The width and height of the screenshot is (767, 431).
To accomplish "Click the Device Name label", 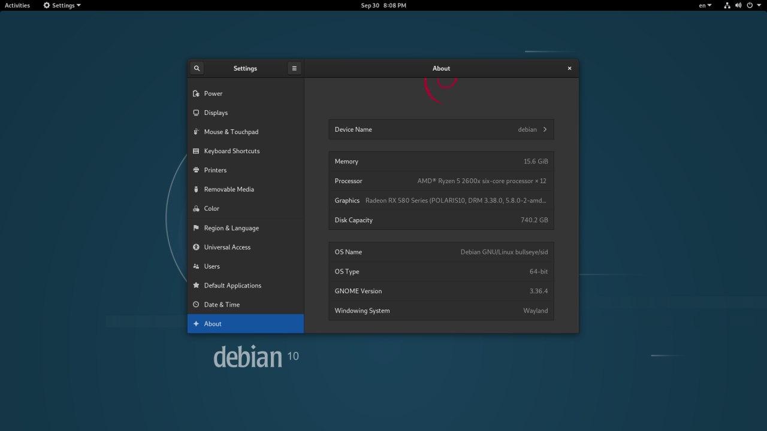I will click(x=353, y=129).
